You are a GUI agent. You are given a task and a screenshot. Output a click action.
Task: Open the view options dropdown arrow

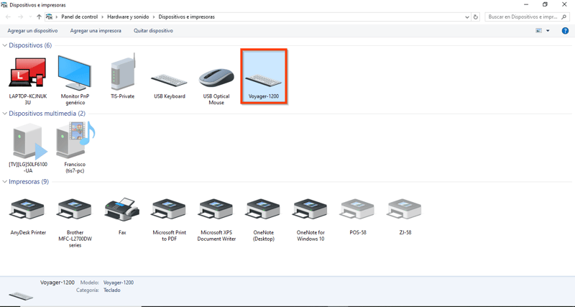coord(548,31)
